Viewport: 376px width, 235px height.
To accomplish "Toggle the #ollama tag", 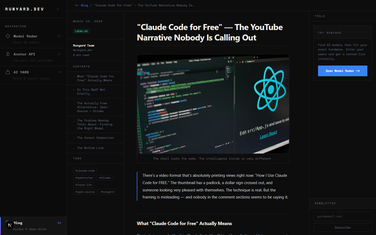I will [105, 178].
